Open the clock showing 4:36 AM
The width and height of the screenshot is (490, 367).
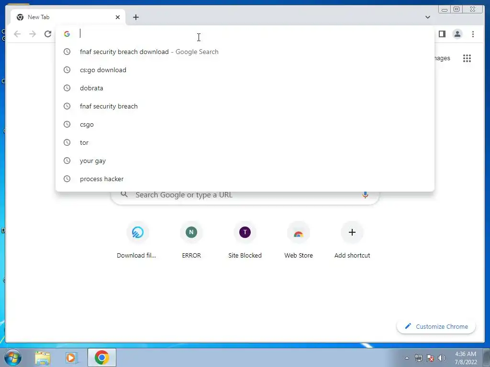tap(466, 358)
